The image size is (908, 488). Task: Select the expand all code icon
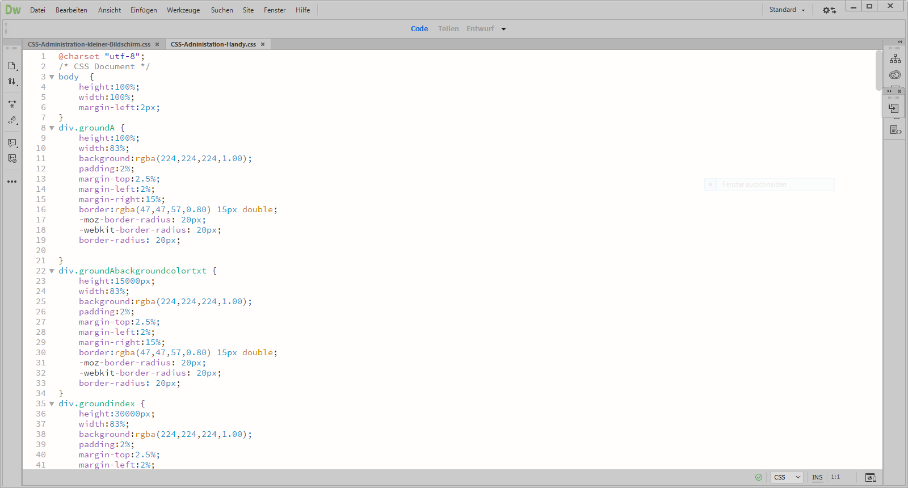coord(12,104)
